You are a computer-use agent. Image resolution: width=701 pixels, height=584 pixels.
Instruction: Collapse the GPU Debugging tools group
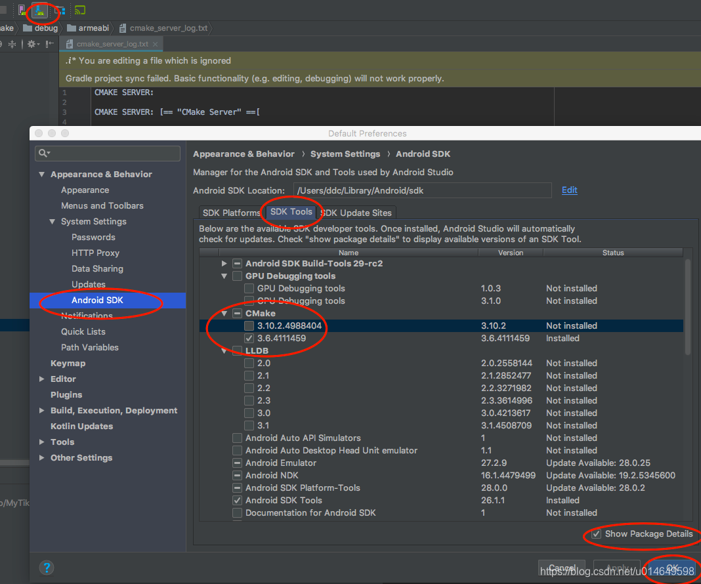click(x=224, y=276)
